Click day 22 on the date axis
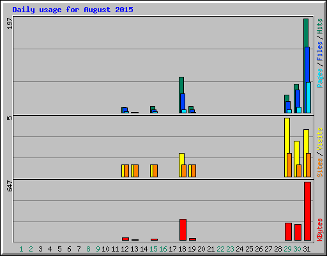Image resolution: width=327 pixels, height=256 pixels. pyautogui.click(x=220, y=249)
